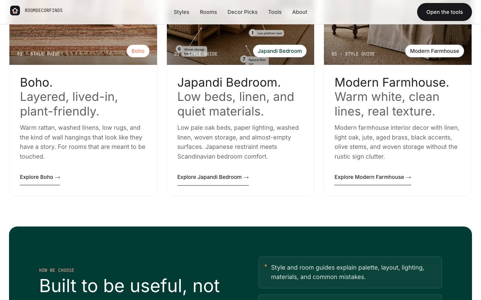Image resolution: width=481 pixels, height=300 pixels.
Task: Click the Open the tools button
Action: pos(445,12)
